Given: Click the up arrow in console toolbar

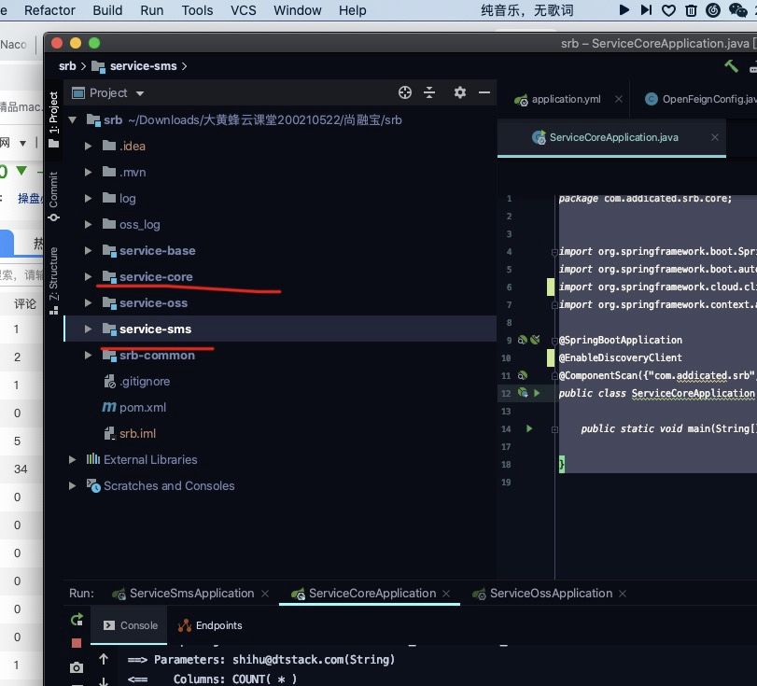Looking at the screenshot, I should point(104,659).
